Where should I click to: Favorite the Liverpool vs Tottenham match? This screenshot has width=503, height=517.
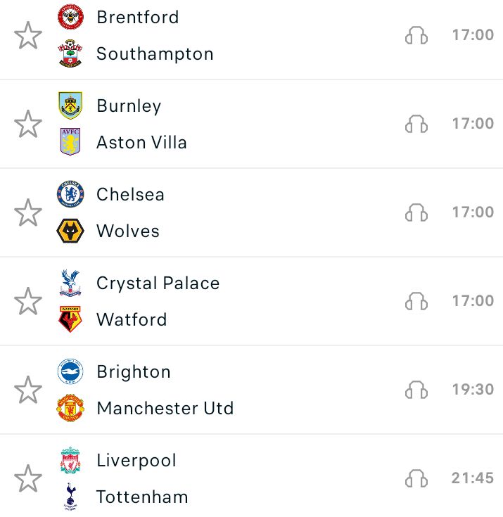click(28, 478)
